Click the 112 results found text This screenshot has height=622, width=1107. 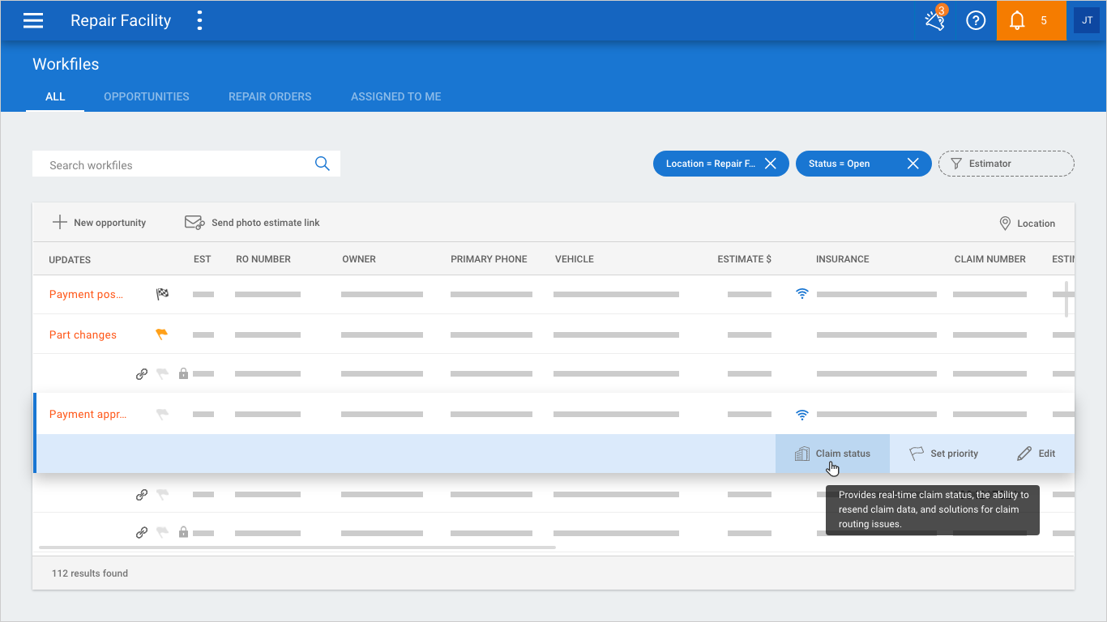pos(90,573)
